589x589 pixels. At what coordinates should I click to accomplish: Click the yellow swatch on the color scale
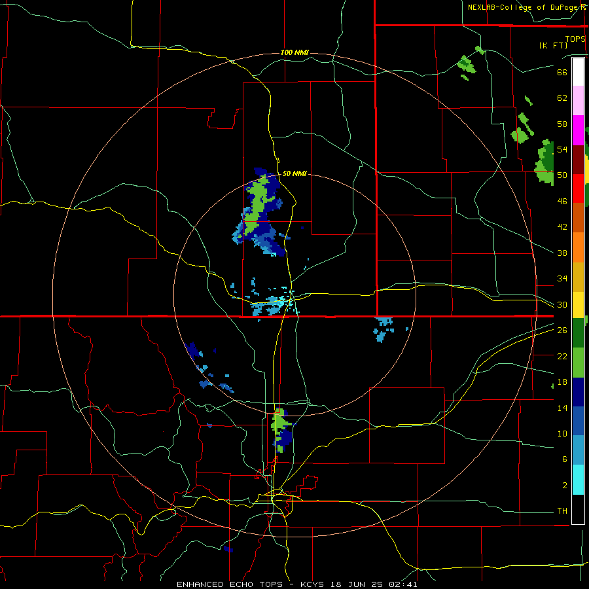pos(578,305)
